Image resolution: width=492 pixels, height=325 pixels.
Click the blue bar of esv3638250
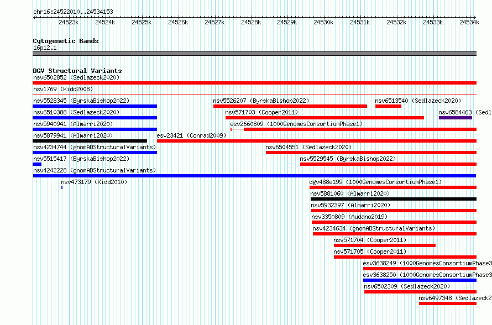[x=420, y=280]
